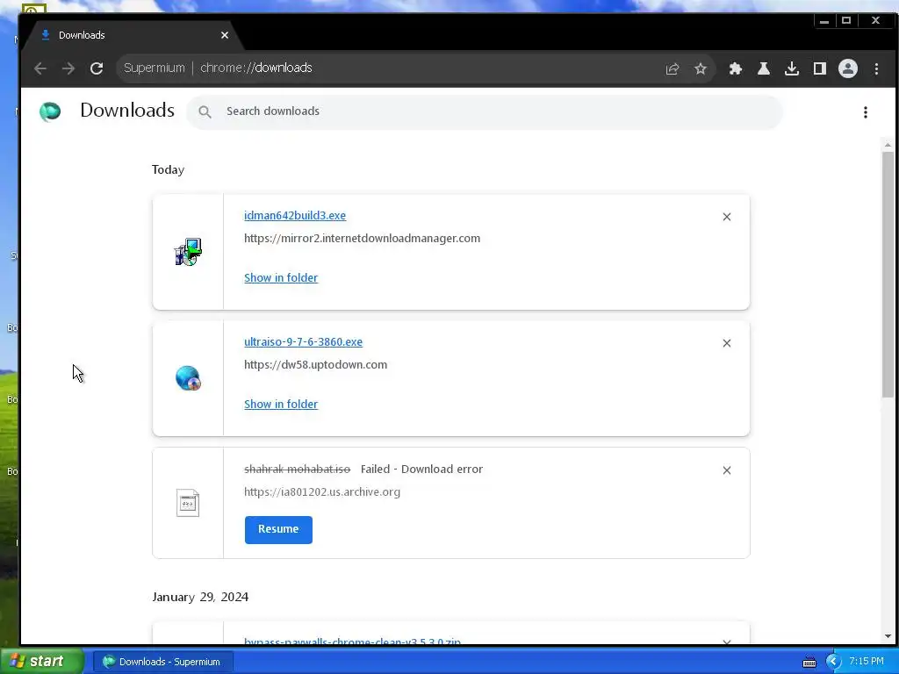Show ultraiso-9-7-6-3860.exe in folder
The width and height of the screenshot is (899, 674).
[281, 404]
